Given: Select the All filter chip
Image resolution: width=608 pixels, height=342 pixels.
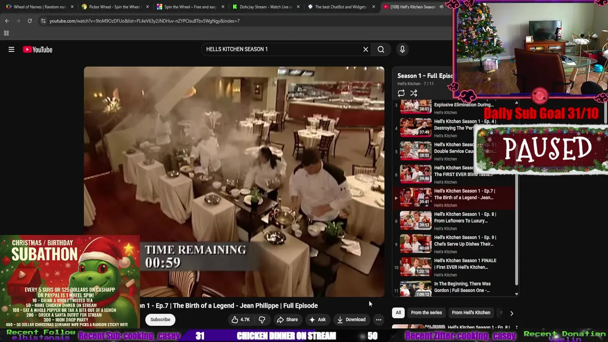Looking at the screenshot, I should [x=398, y=313].
